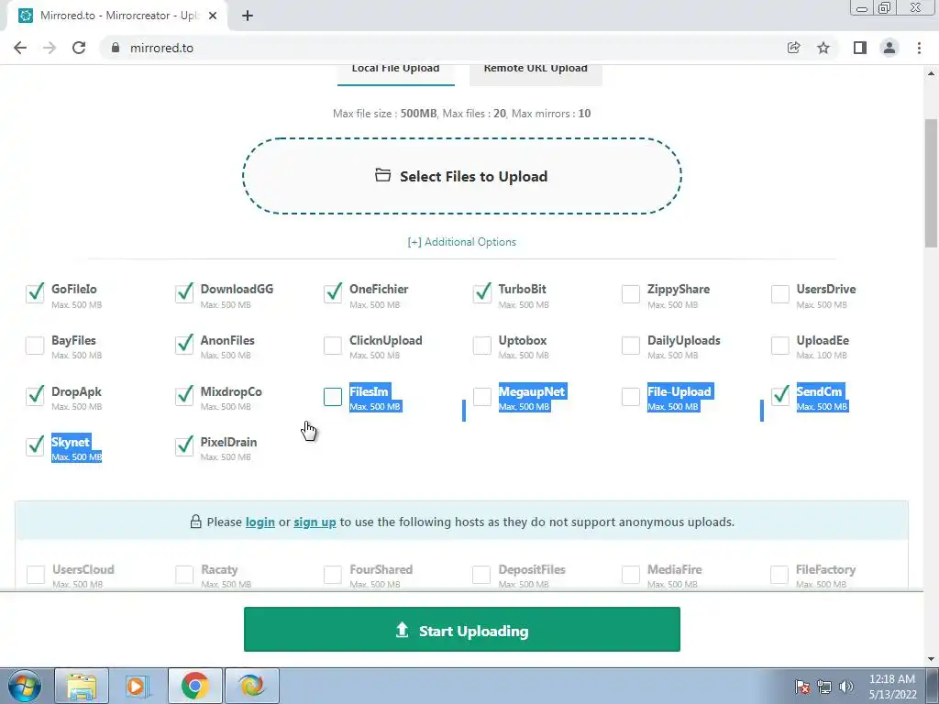This screenshot has width=939, height=704.
Task: Select the Mirrored.to browser tab
Action: [118, 16]
